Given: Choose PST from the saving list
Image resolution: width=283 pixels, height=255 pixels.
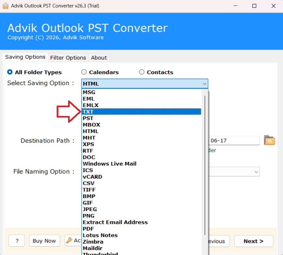Looking at the screenshot, I should point(142,118).
